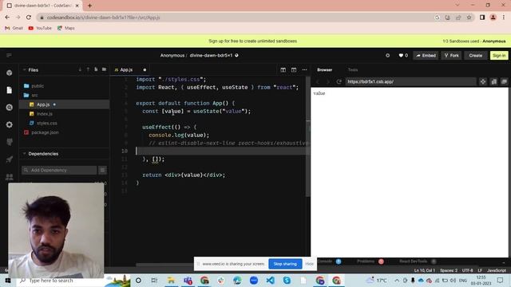
Task: Create a new file via the Files header icon
Action: coord(96,69)
